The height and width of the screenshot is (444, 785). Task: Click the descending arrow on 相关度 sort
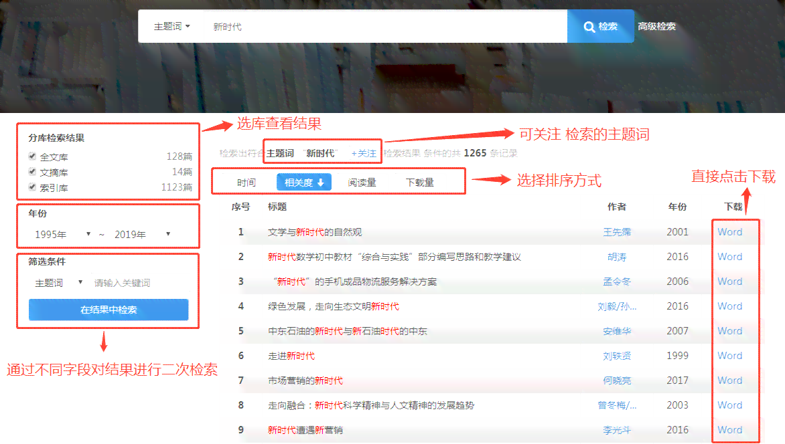(x=321, y=183)
